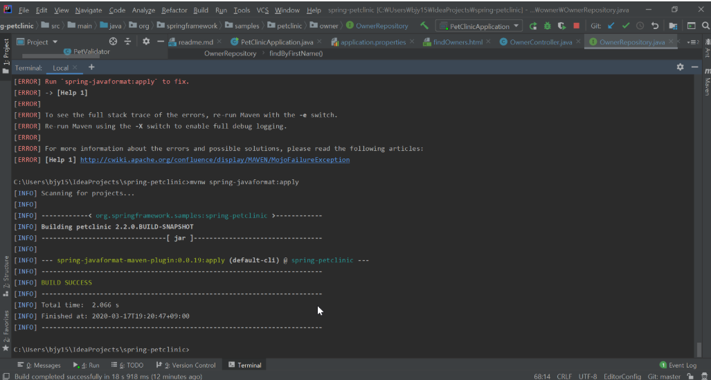Open the Run menu
The height and width of the screenshot is (380, 711).
click(222, 10)
